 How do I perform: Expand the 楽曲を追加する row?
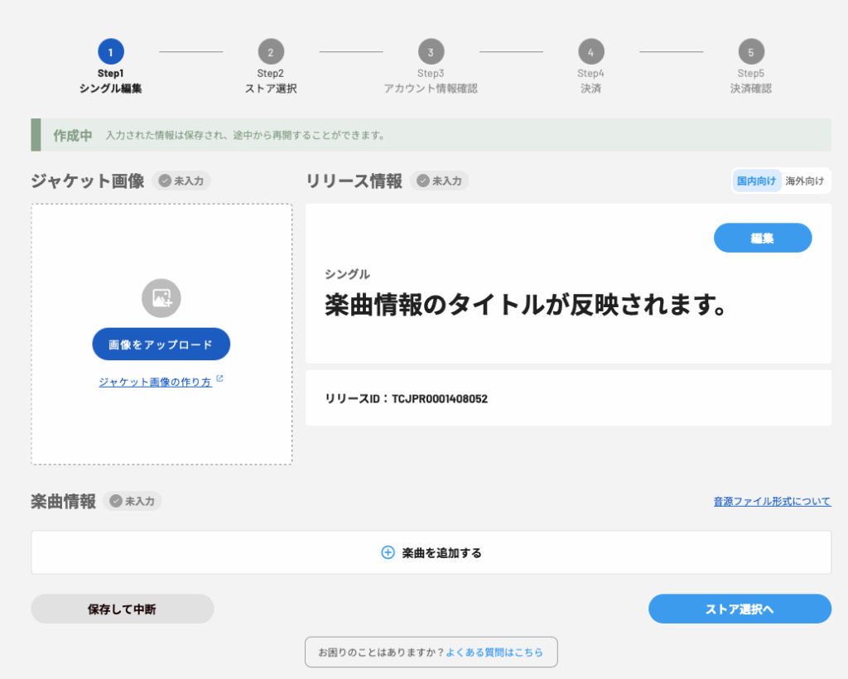tap(431, 552)
